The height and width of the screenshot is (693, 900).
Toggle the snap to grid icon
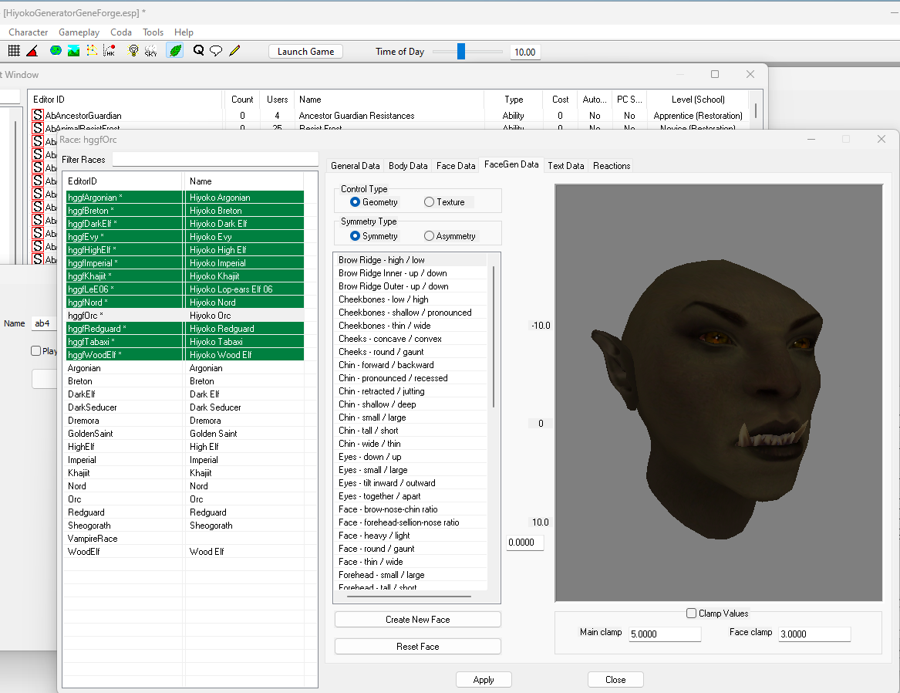pos(15,51)
